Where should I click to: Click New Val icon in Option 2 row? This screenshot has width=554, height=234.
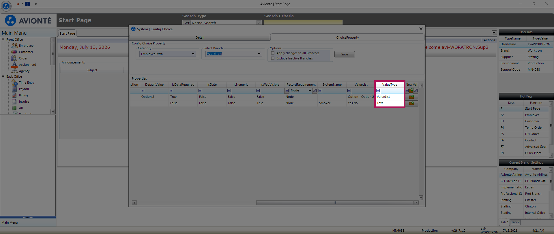click(x=411, y=97)
